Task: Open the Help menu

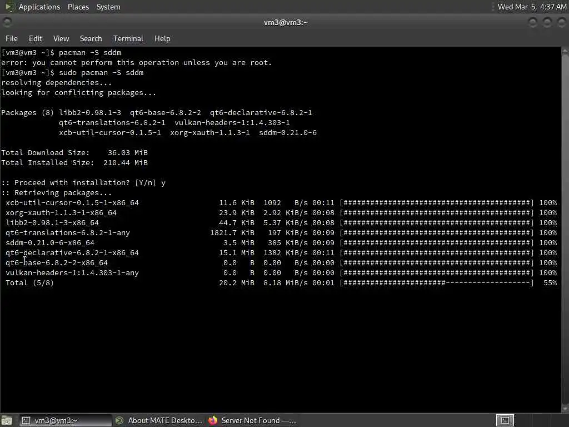Action: pyautogui.click(x=162, y=38)
